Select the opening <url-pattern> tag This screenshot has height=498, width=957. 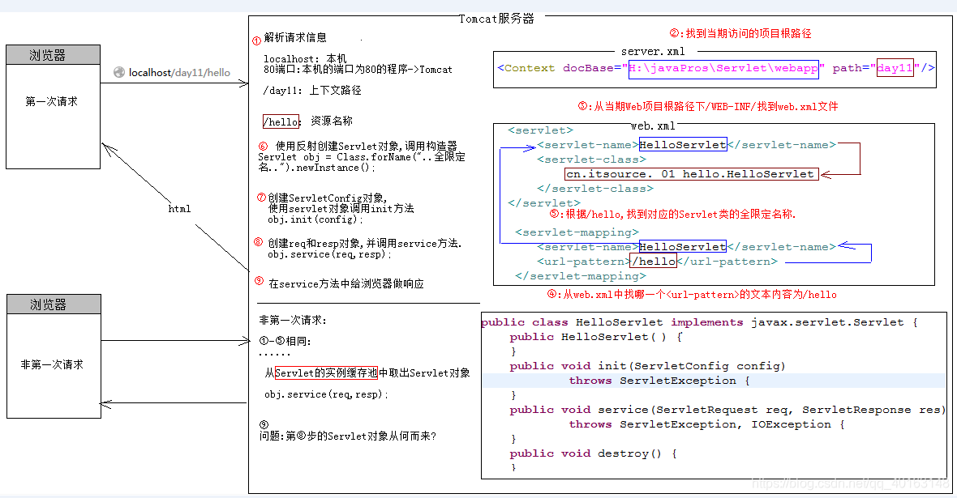point(584,262)
